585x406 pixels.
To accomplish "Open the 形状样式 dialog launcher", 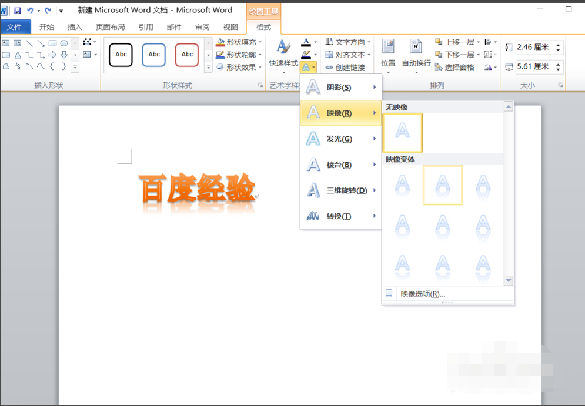I will click(x=260, y=85).
